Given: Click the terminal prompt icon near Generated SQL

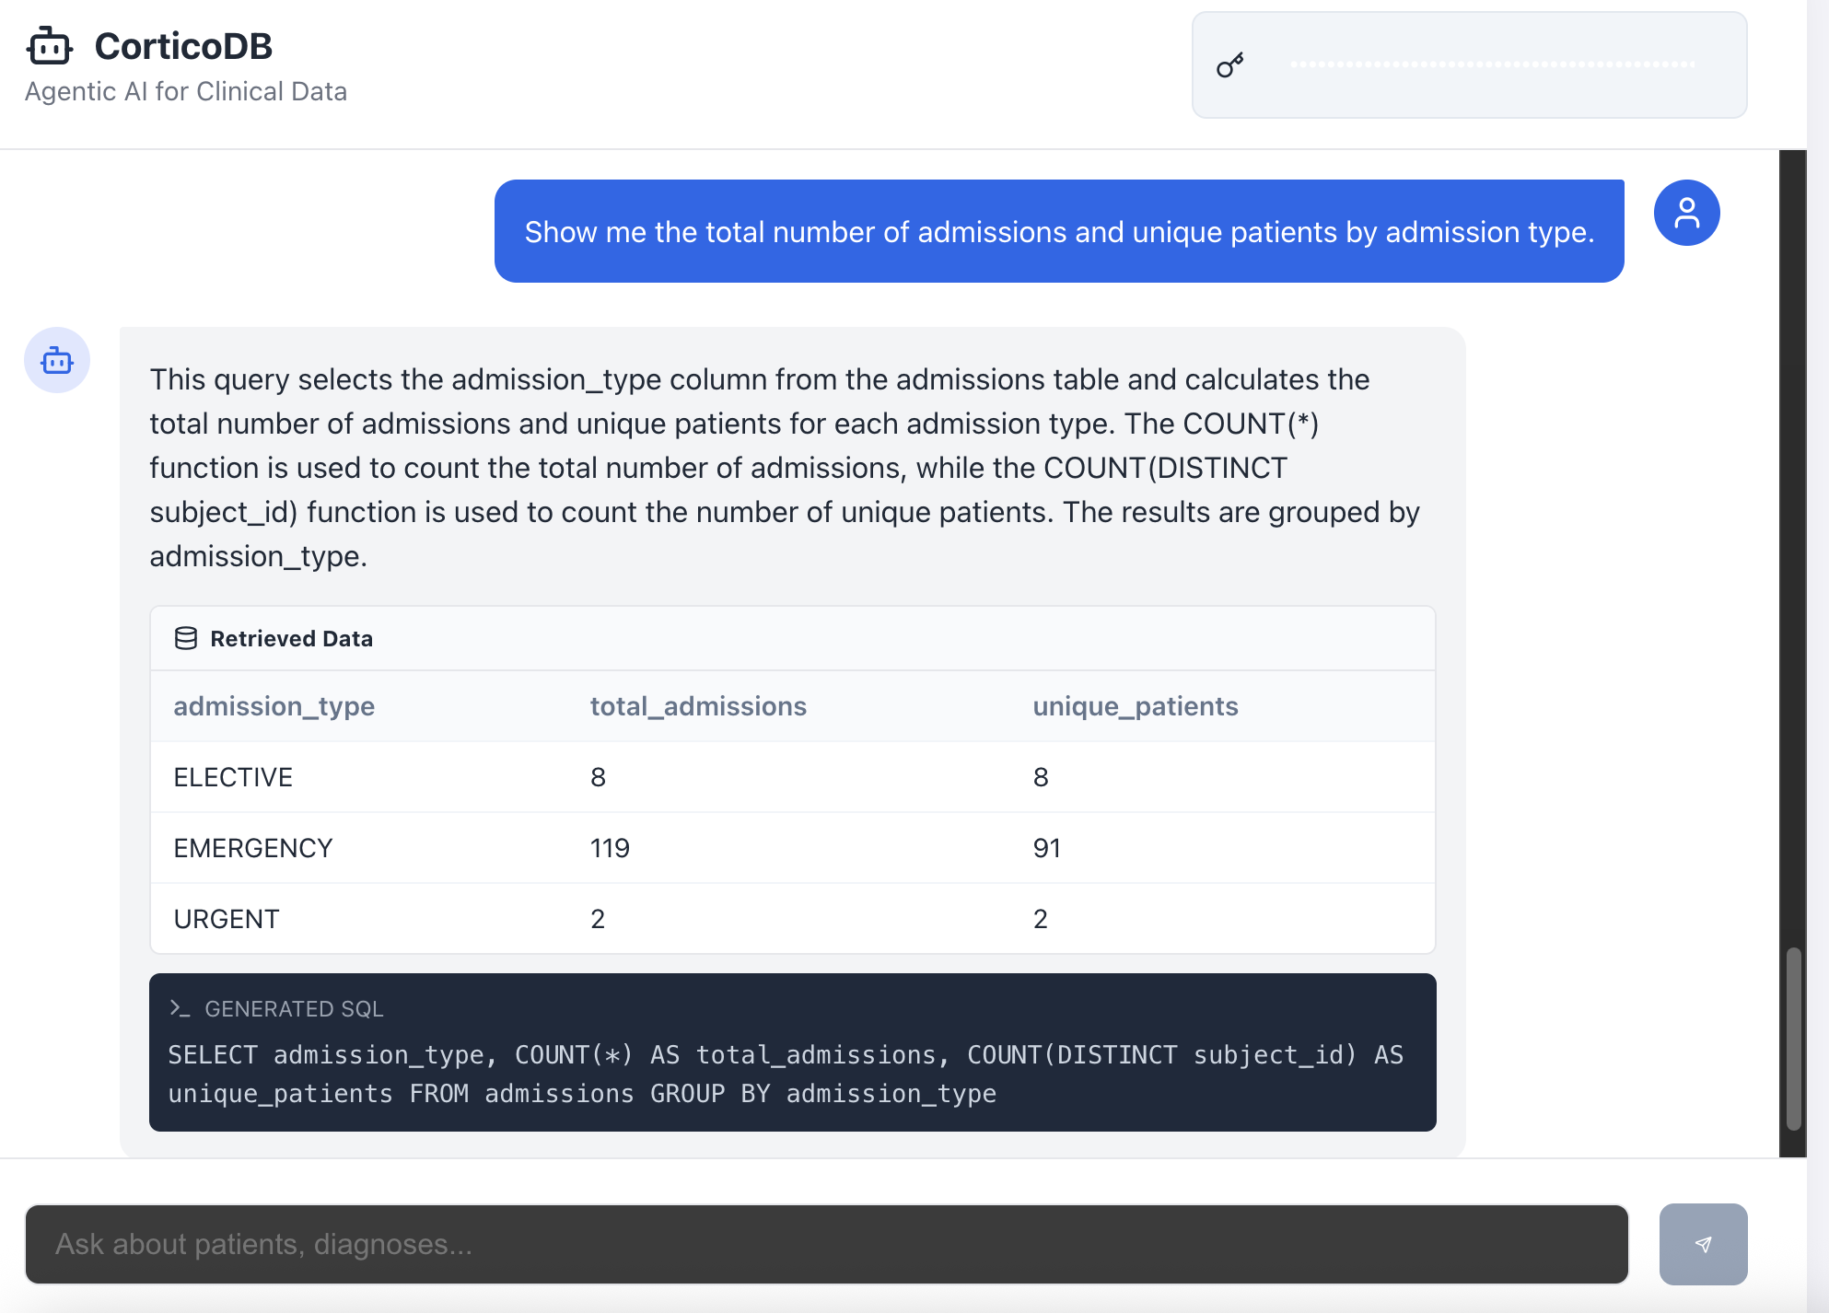Looking at the screenshot, I should point(180,1008).
